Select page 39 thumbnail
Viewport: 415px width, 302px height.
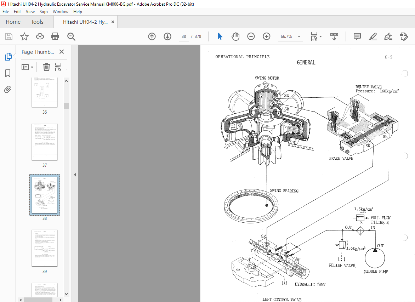coord(45,248)
